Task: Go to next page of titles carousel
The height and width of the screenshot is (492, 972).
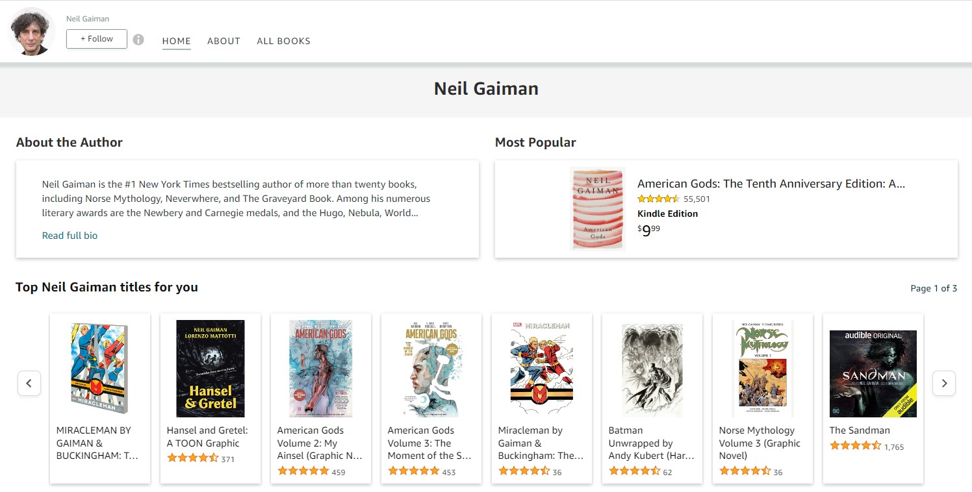Action: point(943,383)
